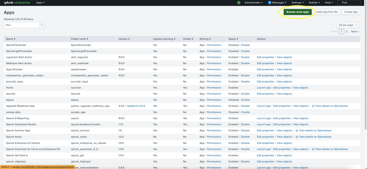Enable the SplunkForwarder app
The height and width of the screenshot is (169, 367).
point(245,45)
